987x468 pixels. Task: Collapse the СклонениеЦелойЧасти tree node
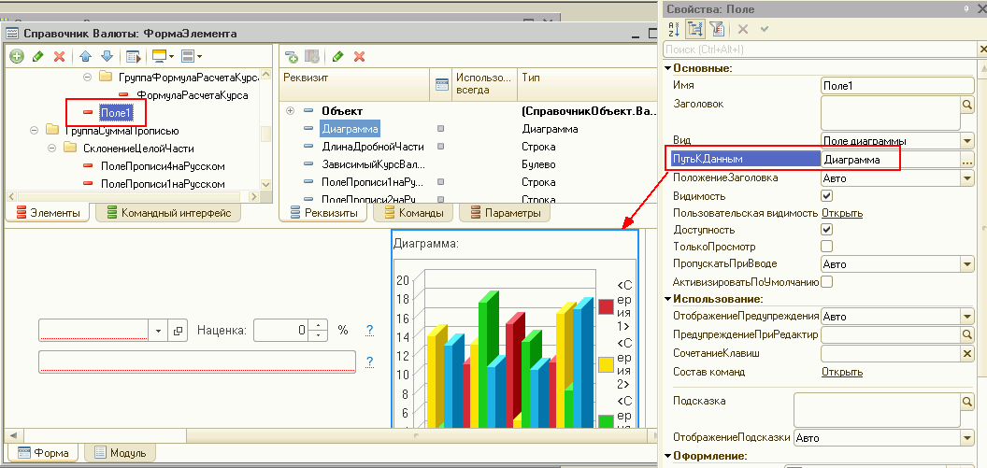point(52,149)
